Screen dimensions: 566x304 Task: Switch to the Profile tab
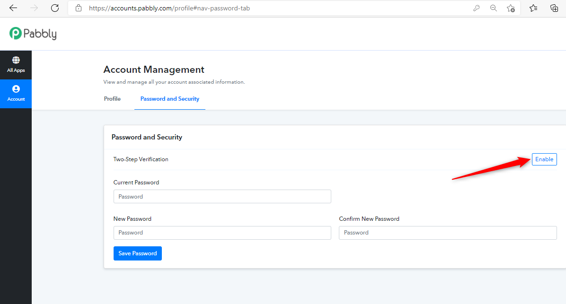coord(112,99)
